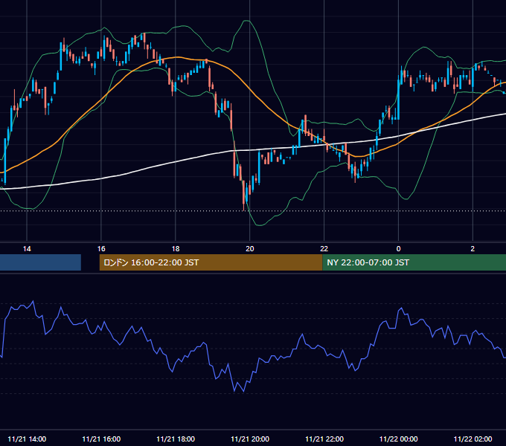
Task: Click the 11/21 22:00 time label
Action: click(x=324, y=439)
